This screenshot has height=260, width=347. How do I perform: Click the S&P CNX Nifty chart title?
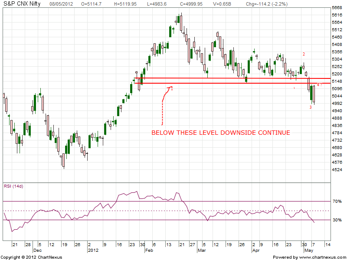22,4
